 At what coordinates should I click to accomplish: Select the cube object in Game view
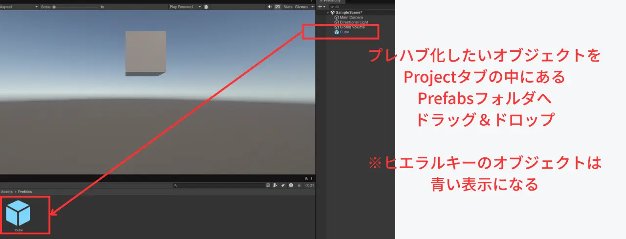146,53
